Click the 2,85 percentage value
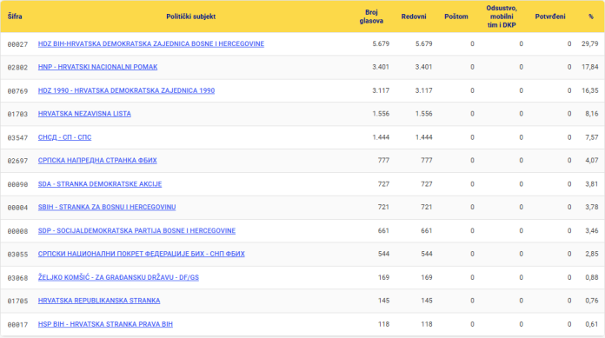The image size is (605, 338). (592, 254)
